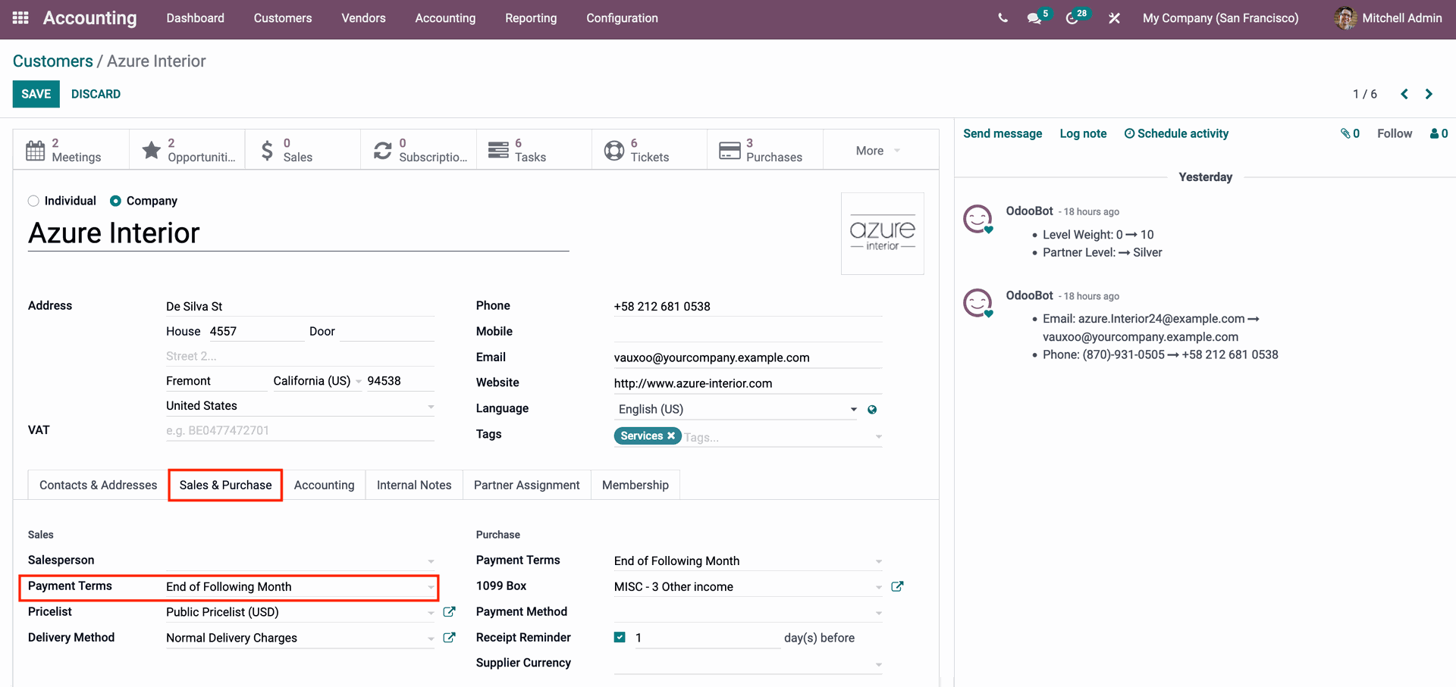Click the Email input field
The width and height of the screenshot is (1456, 687).
pyautogui.click(x=748, y=358)
